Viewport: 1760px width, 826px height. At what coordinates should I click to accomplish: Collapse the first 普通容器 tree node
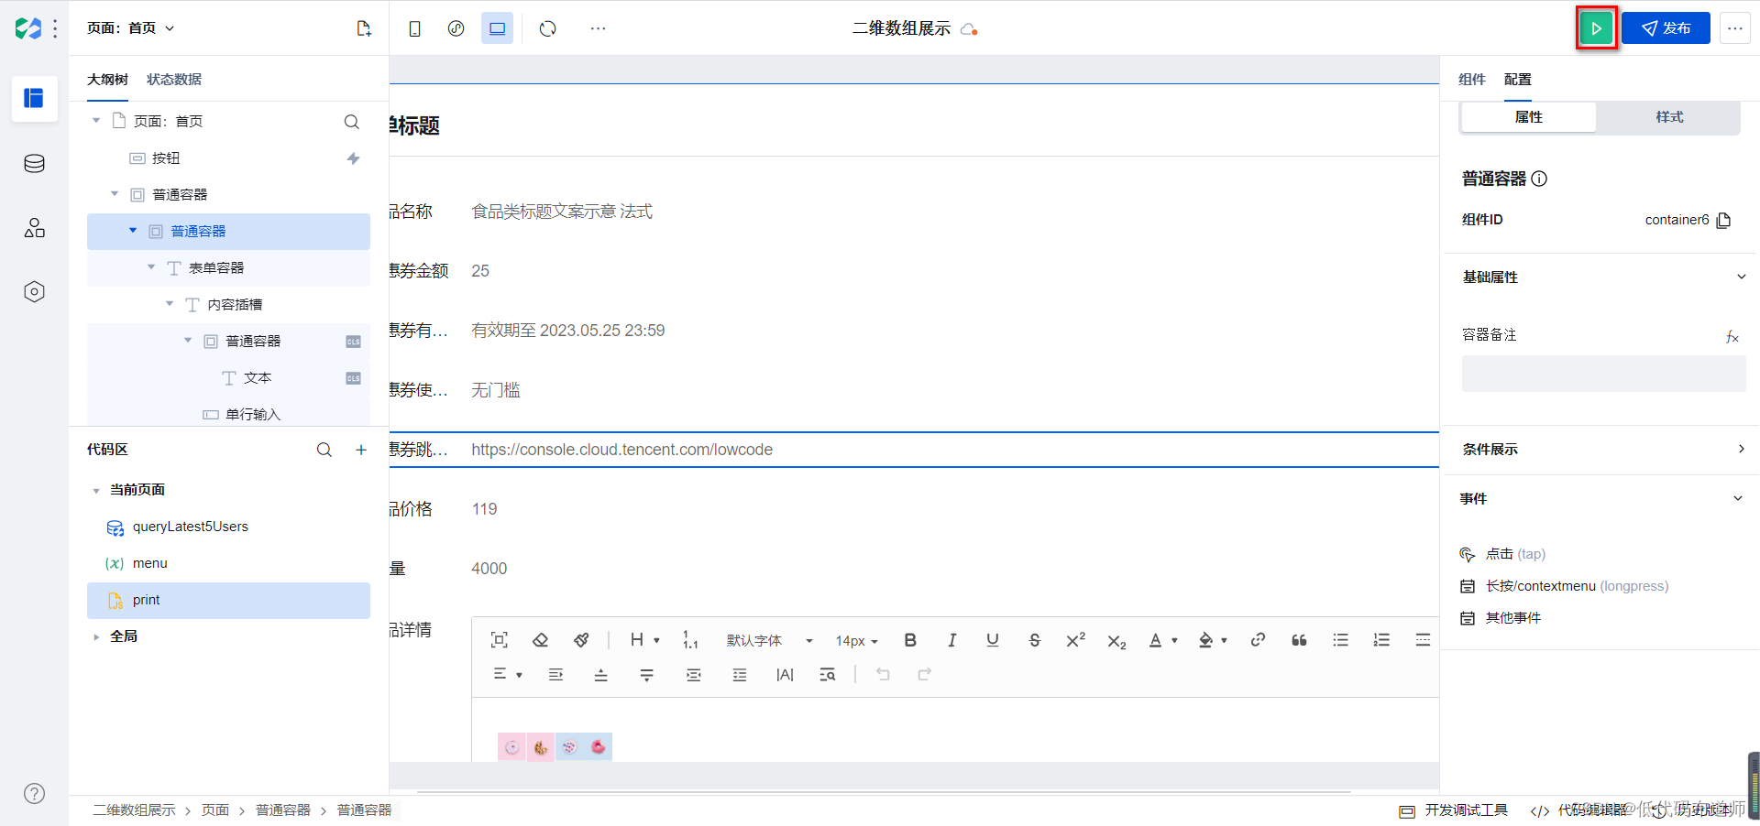pos(115,194)
